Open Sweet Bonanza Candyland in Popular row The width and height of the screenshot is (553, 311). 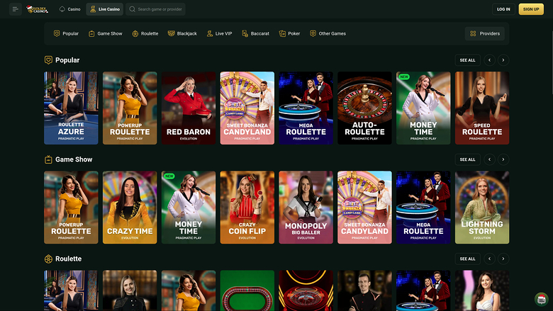coord(247,108)
